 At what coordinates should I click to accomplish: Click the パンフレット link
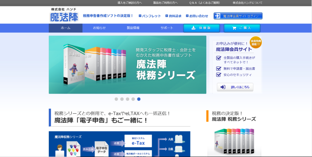151,16
